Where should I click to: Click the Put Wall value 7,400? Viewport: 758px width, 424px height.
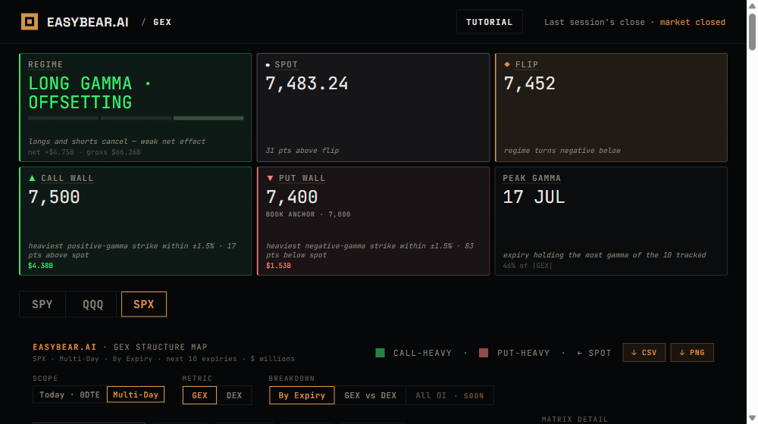coord(292,197)
